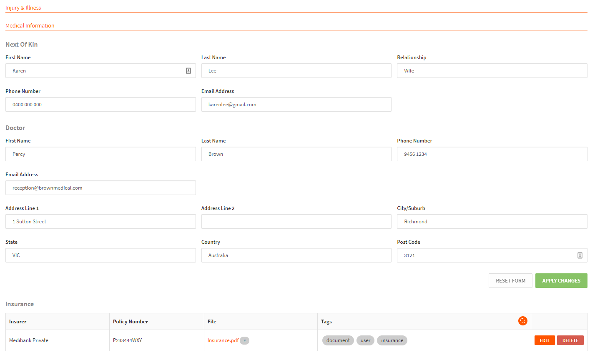Click the Insurance section heading
The height and width of the screenshot is (355, 595).
(20, 304)
